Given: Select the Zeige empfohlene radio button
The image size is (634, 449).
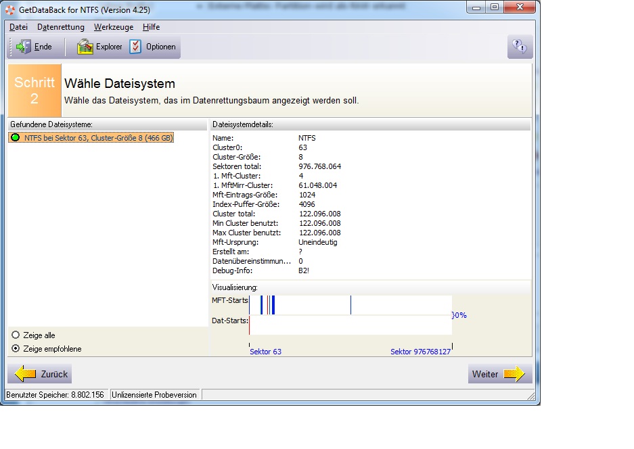Looking at the screenshot, I should click(16, 348).
